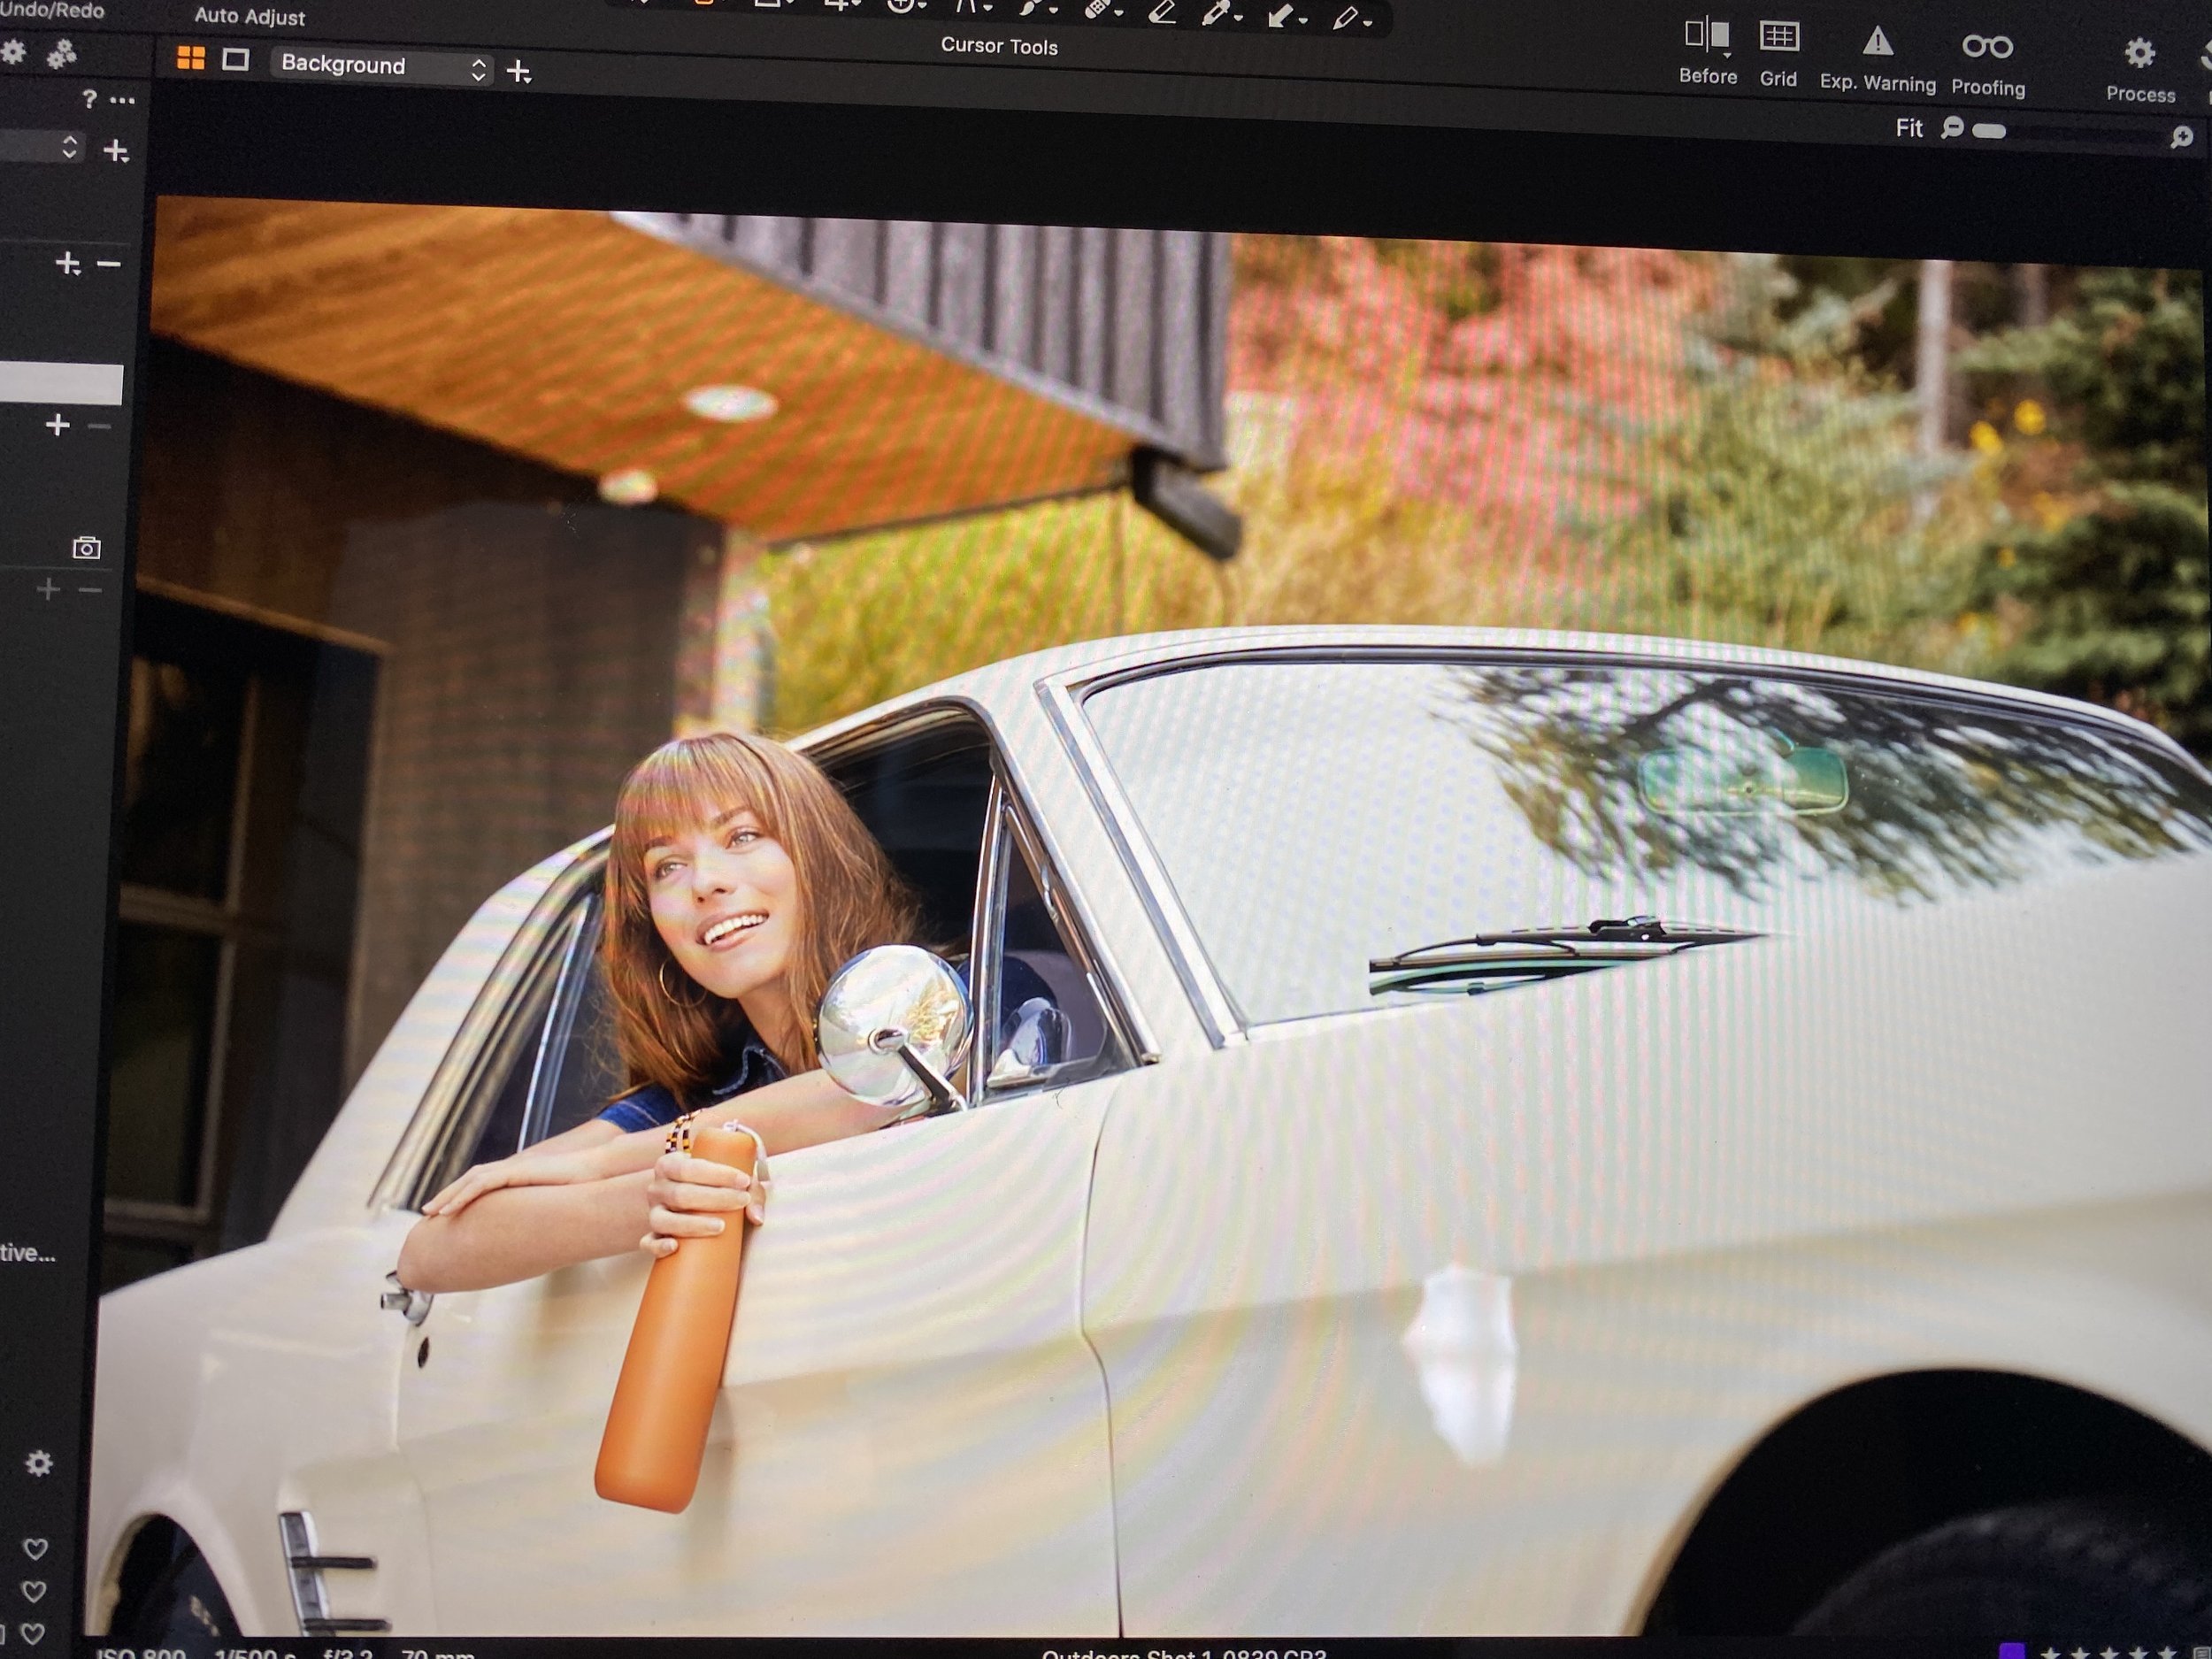2212x1659 pixels.
Task: Expand the pencil tool's dropdown arrow
Action: point(1368,22)
